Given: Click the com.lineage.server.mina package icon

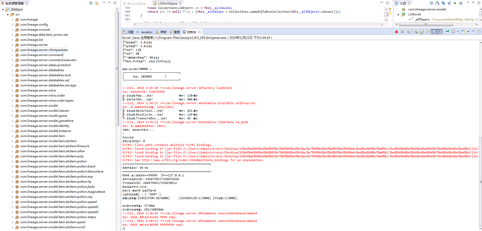Looking at the screenshot, I should (17, 90).
